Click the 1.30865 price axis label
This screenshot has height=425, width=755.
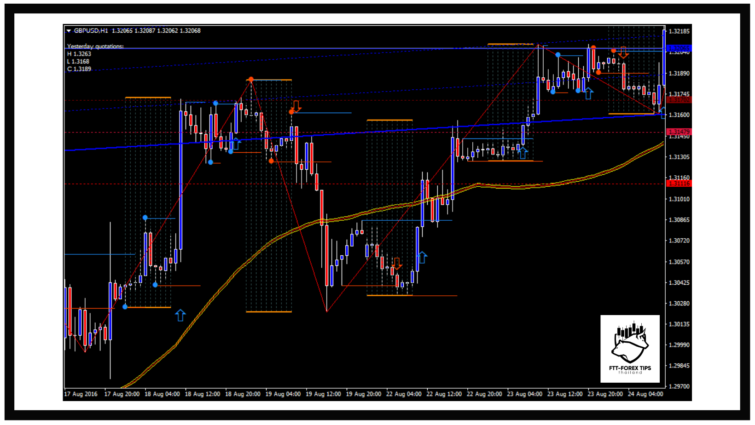click(679, 220)
